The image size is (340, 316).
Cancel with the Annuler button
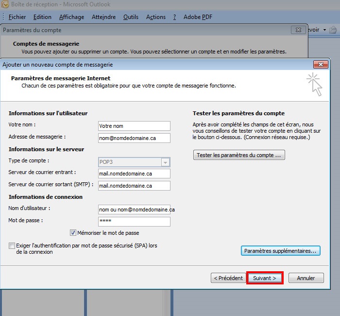point(306,278)
